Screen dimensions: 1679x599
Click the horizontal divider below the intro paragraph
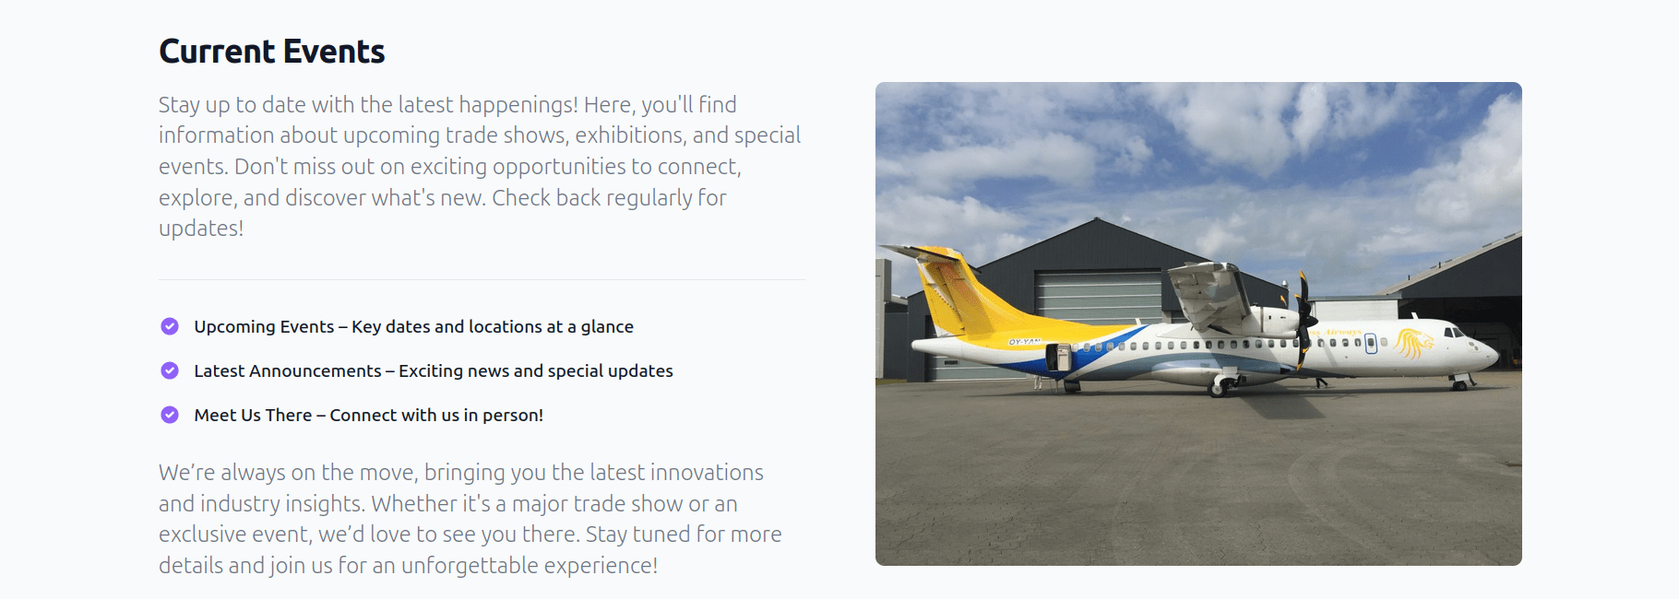pyautogui.click(x=482, y=279)
